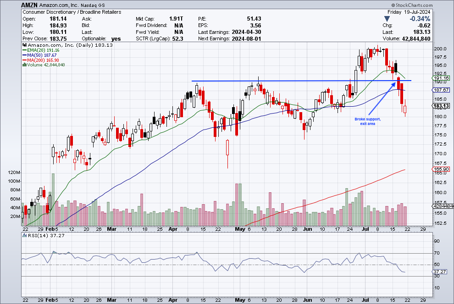Click the red 165.90 price tag on right axis

pos(442,169)
